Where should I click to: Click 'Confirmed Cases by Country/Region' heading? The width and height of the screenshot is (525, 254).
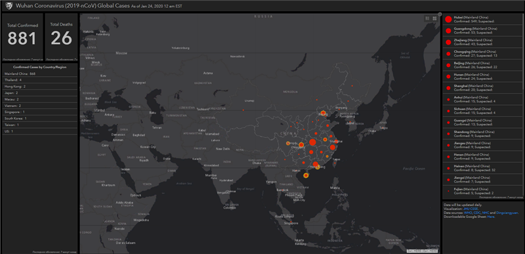(x=40, y=67)
